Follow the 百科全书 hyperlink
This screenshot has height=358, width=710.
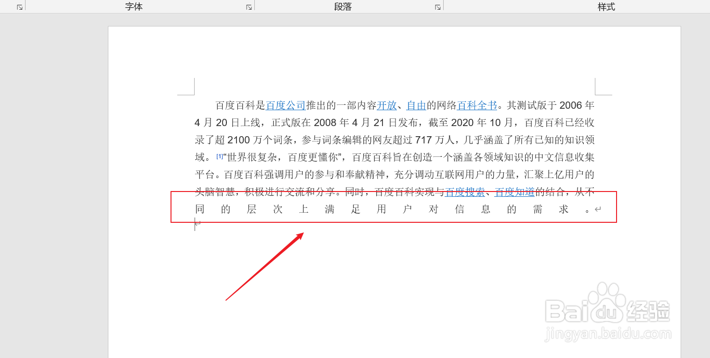point(477,105)
